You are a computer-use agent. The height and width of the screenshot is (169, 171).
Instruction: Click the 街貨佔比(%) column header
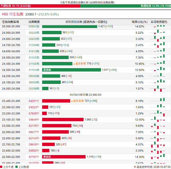[140, 22]
